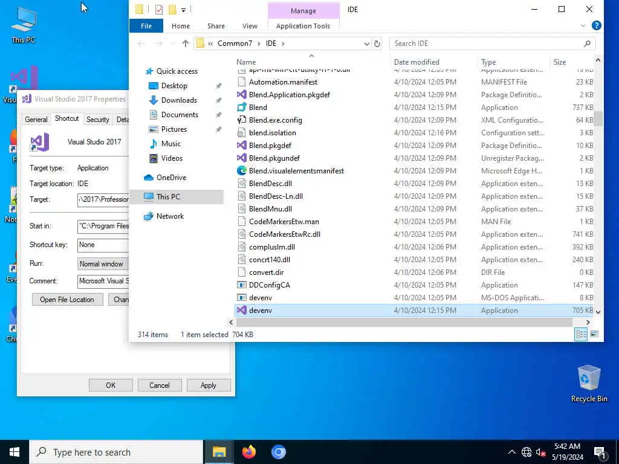Switch to details view button
The height and width of the screenshot is (464, 619).
[x=581, y=334]
